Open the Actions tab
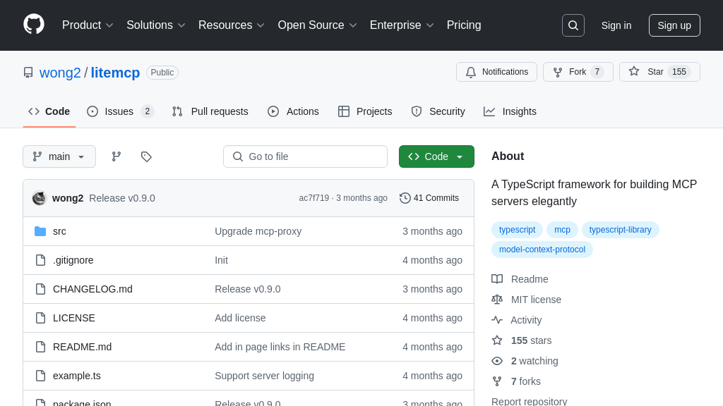723x406 pixels. tap(293, 111)
